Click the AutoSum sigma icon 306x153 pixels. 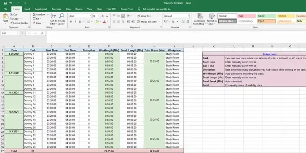pyautogui.click(x=34, y=14)
